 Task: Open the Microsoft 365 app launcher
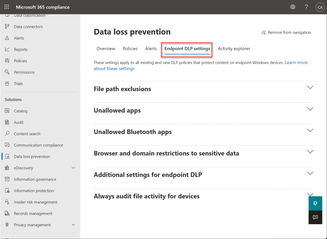click(7, 7)
